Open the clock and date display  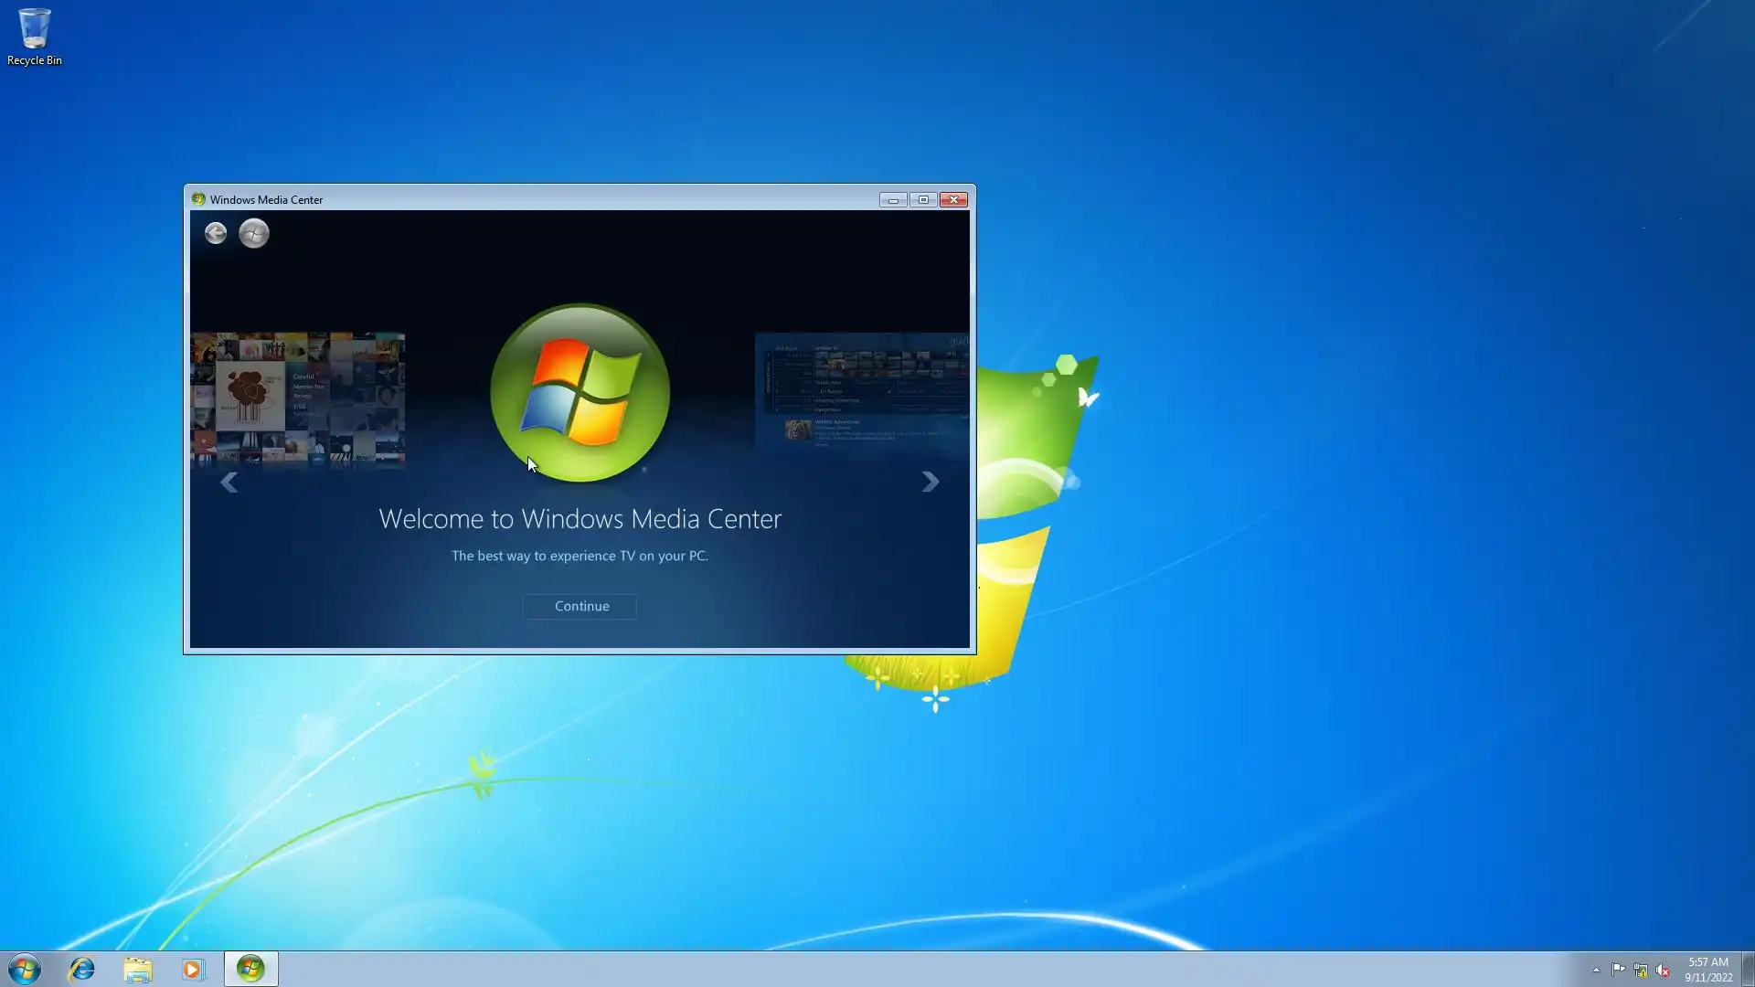pyautogui.click(x=1707, y=969)
